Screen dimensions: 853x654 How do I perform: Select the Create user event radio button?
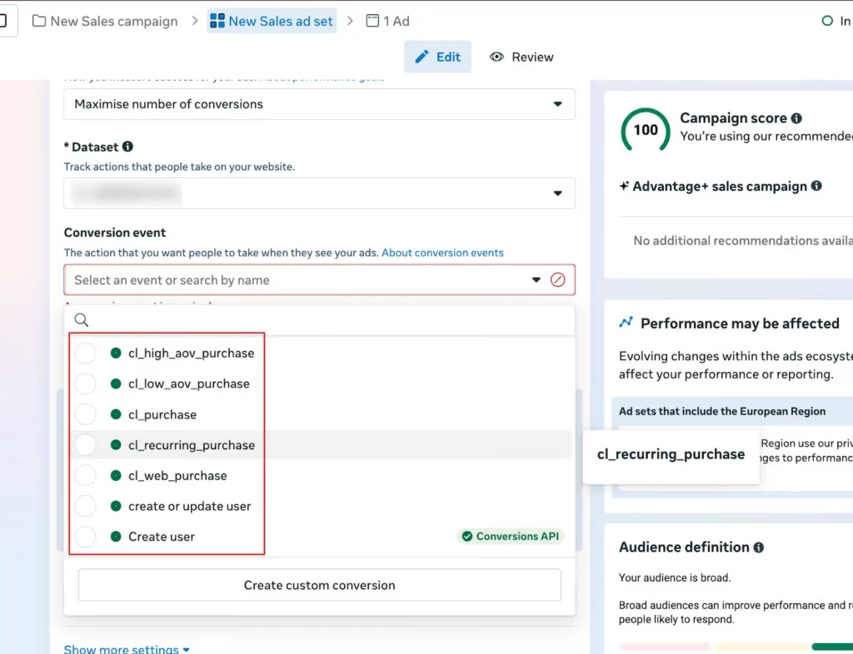[86, 537]
